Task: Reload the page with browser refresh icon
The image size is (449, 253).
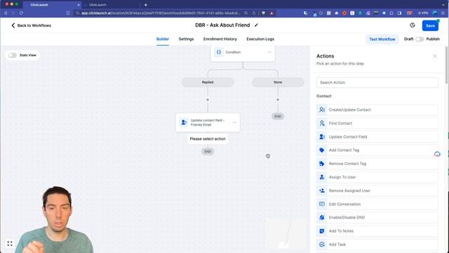Action: point(21,13)
